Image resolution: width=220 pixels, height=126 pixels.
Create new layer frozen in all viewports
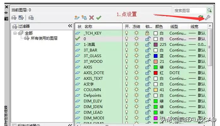84,18
